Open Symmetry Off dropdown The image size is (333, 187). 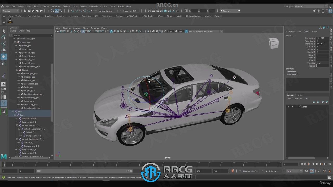[131, 11]
